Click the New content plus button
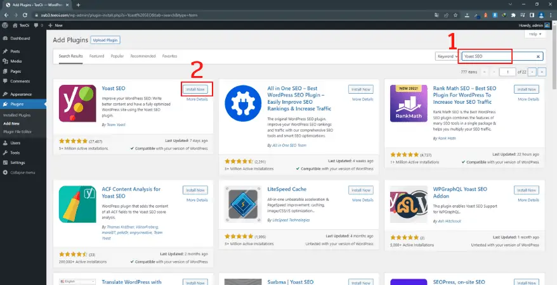 tap(55, 25)
